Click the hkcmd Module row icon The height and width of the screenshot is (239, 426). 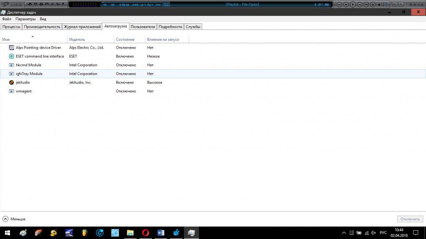(x=11, y=65)
